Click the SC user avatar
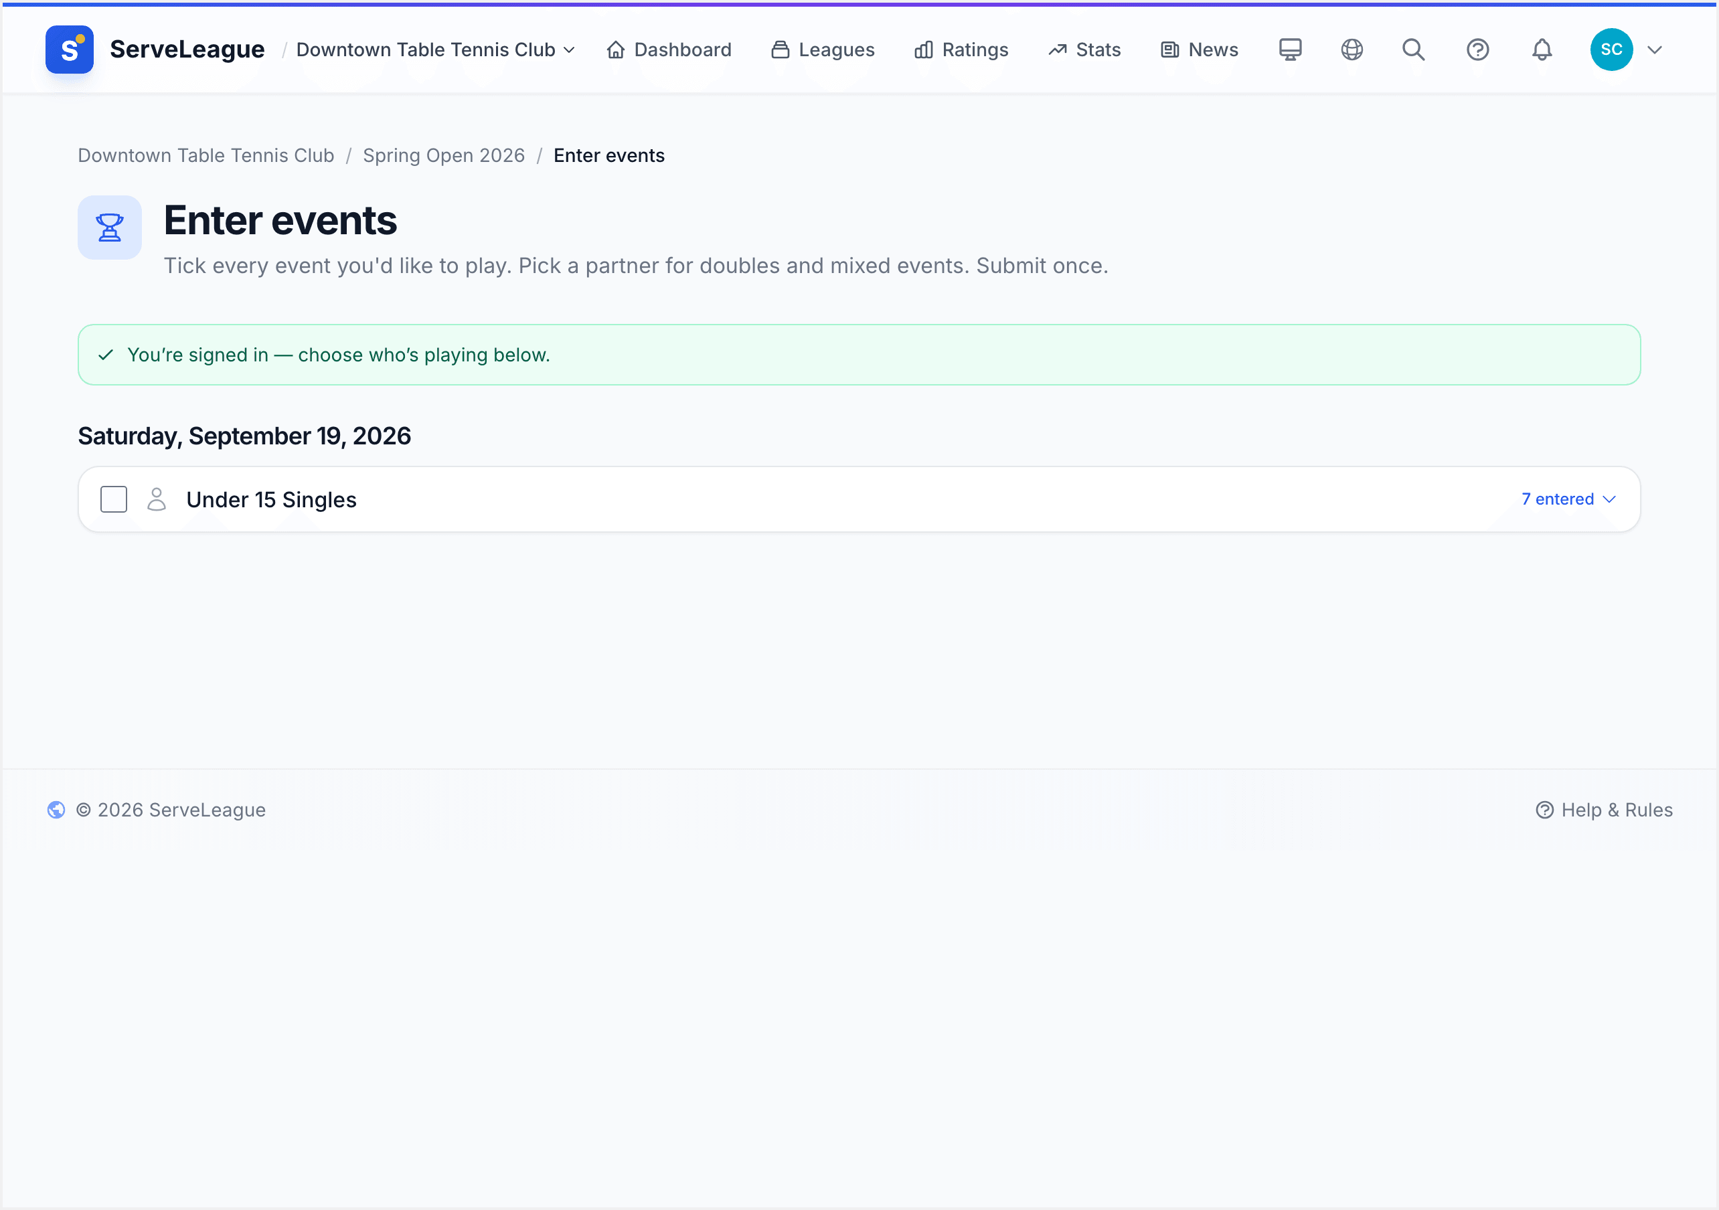This screenshot has width=1719, height=1210. 1611,50
